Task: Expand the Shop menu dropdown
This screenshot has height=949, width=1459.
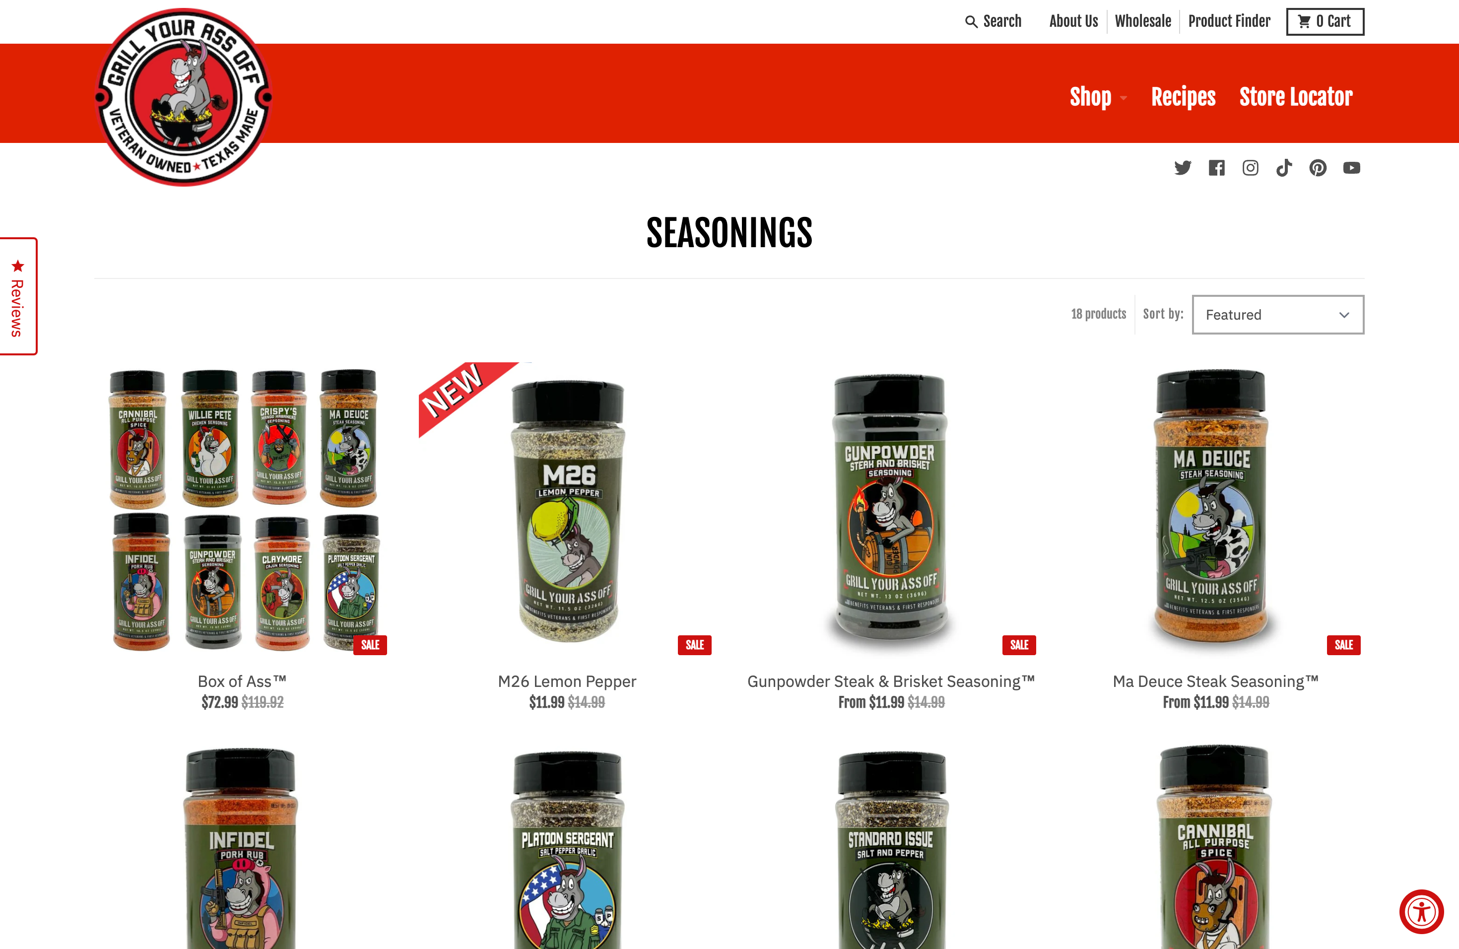Action: coord(1098,97)
